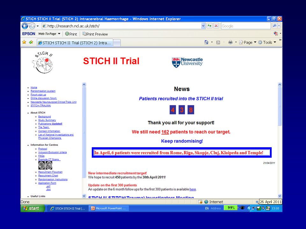Open the Home icon dropdown arrow

(x=212, y=42)
